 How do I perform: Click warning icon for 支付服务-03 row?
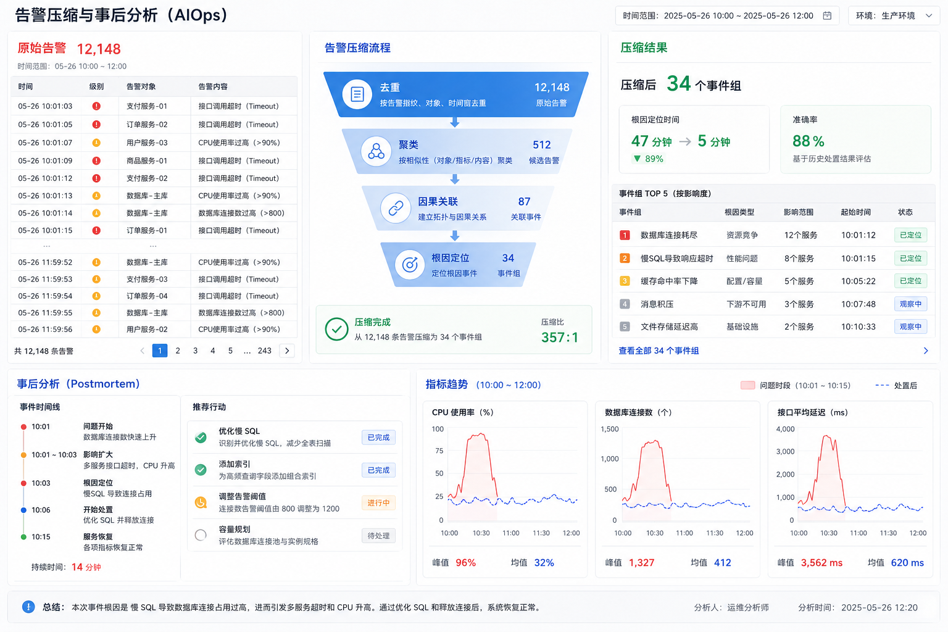click(x=96, y=279)
